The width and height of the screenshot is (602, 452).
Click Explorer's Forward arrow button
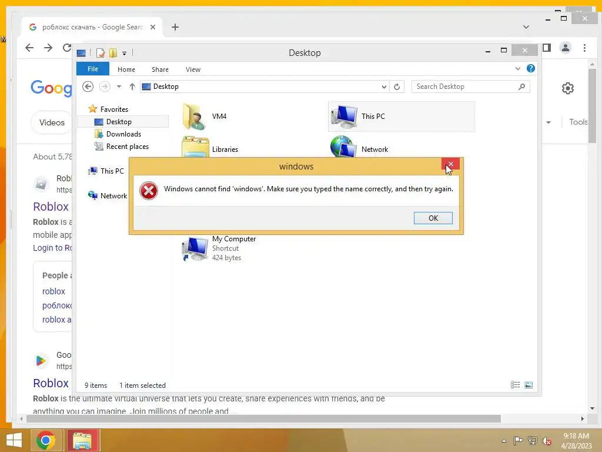click(x=105, y=87)
